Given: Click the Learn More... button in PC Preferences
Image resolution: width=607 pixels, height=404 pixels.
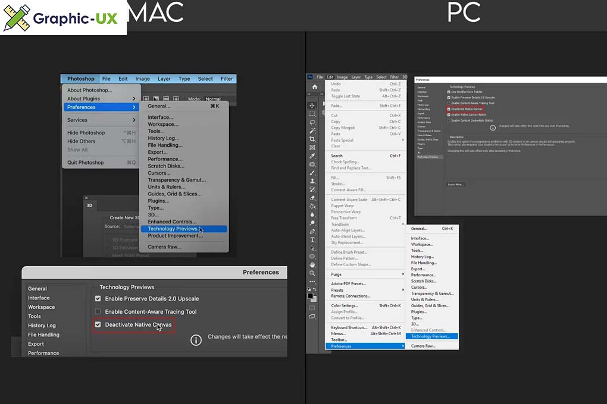Looking at the screenshot, I should 456,185.
